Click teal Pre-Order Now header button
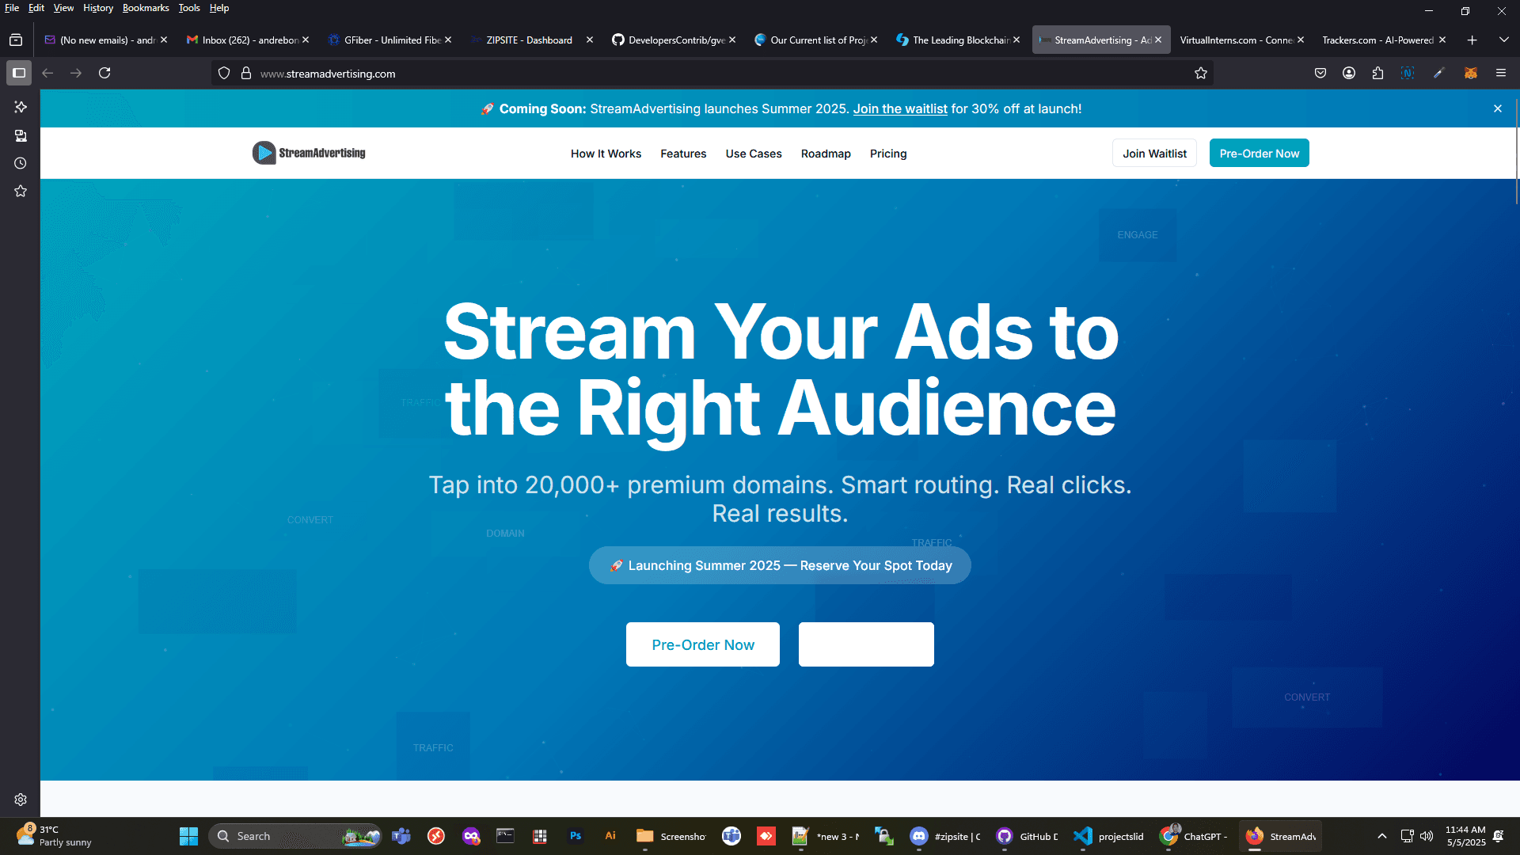Image resolution: width=1520 pixels, height=855 pixels. point(1259,154)
